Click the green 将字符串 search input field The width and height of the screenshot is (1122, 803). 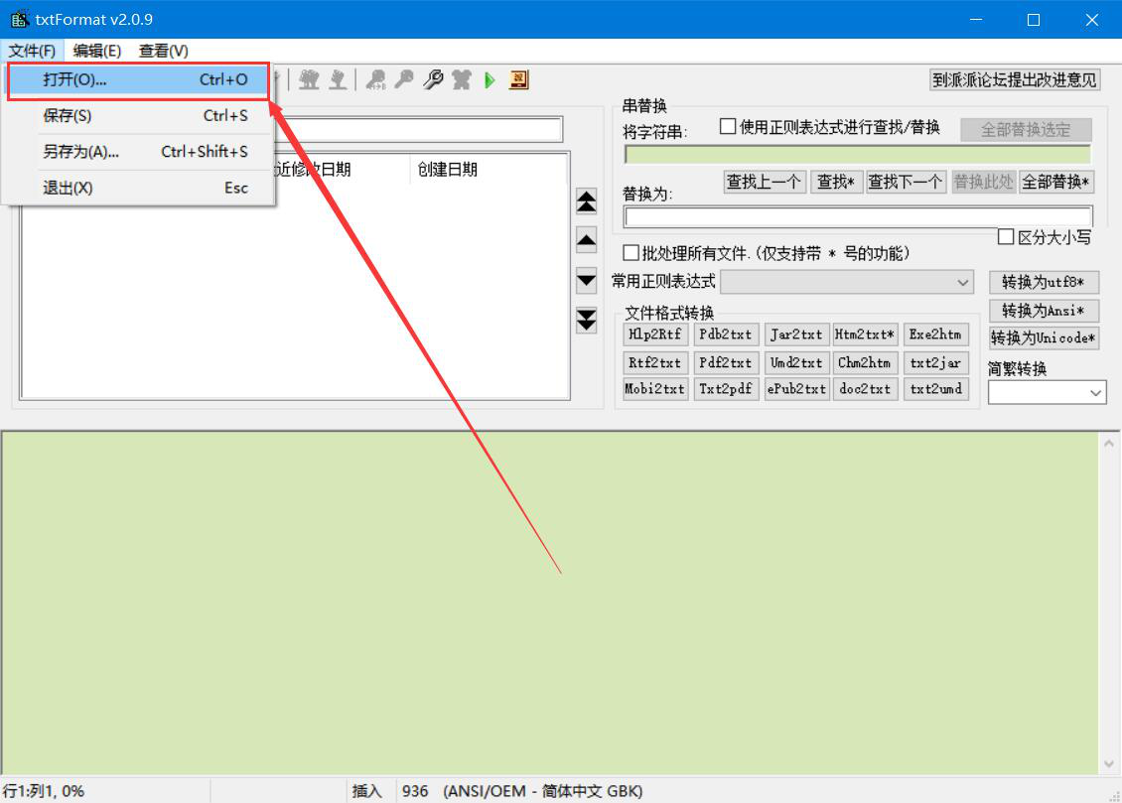(x=857, y=155)
